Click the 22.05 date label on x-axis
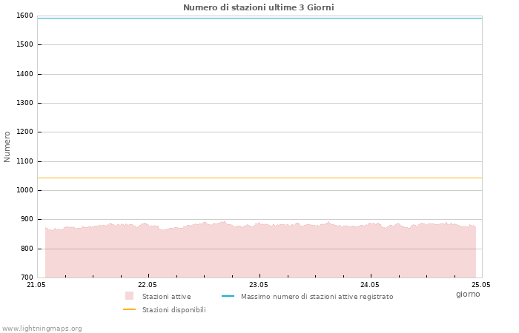This screenshot has height=333, width=519. 148,284
